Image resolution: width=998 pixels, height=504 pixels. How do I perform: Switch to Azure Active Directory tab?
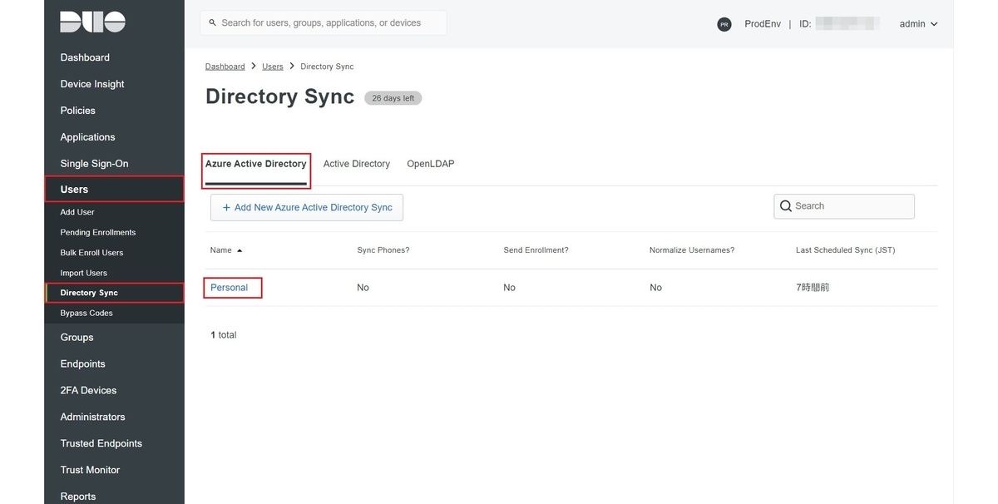pos(256,165)
